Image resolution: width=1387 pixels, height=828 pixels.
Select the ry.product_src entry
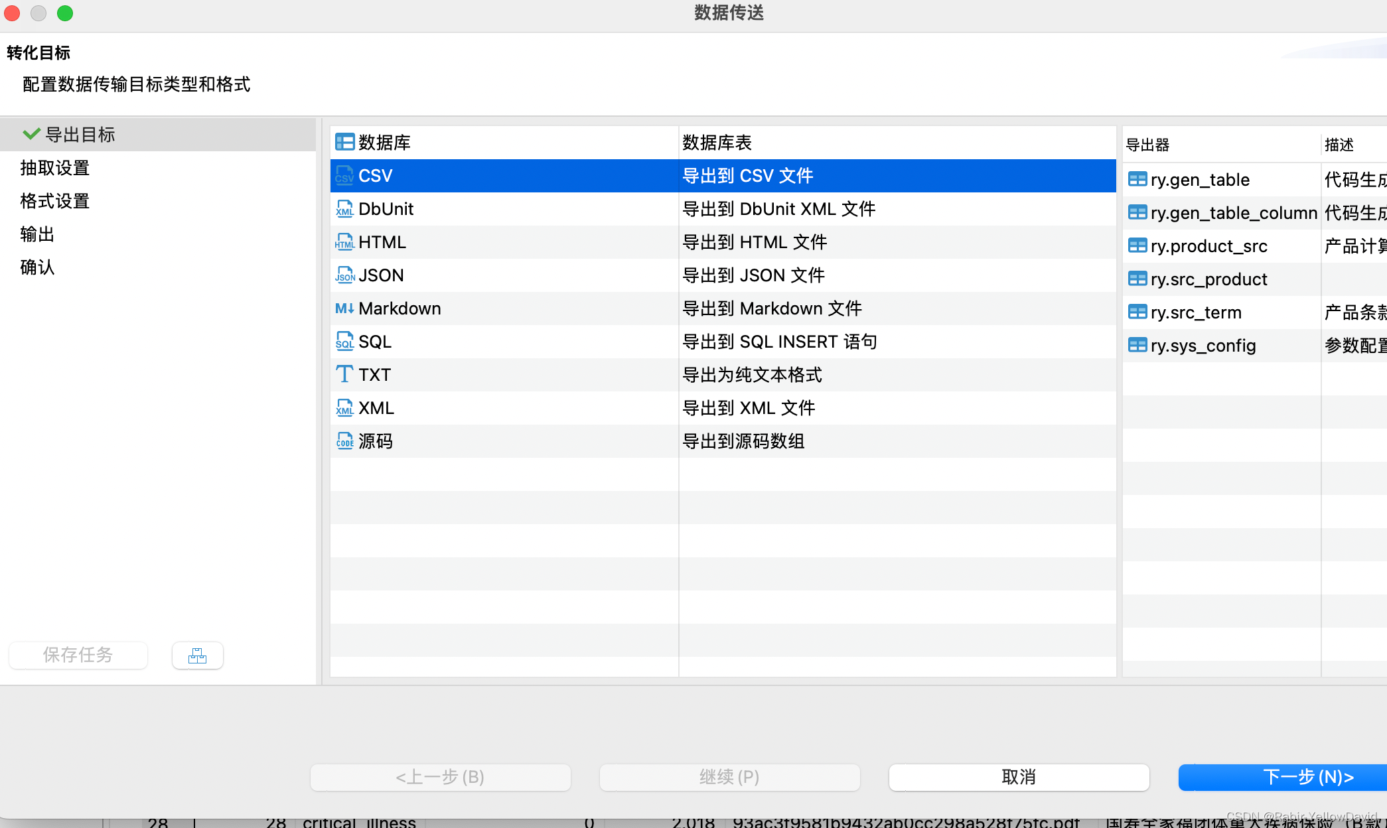coord(1255,246)
